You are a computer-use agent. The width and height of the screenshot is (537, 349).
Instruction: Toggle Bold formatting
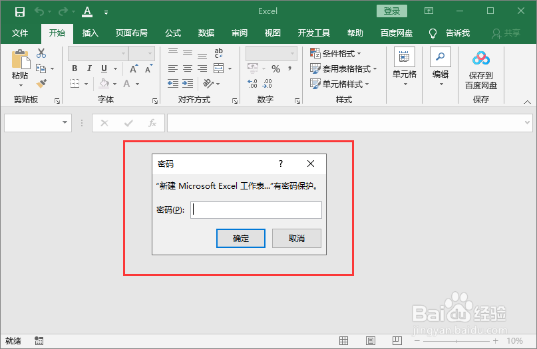point(75,68)
